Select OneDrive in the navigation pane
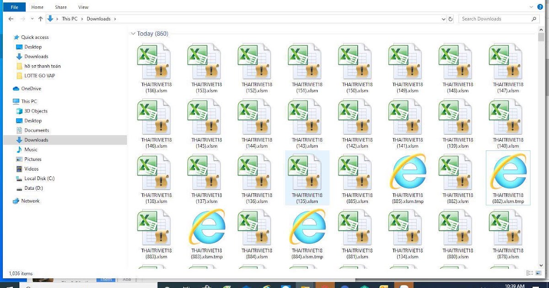Screen dimensions: 549x288 (27, 88)
